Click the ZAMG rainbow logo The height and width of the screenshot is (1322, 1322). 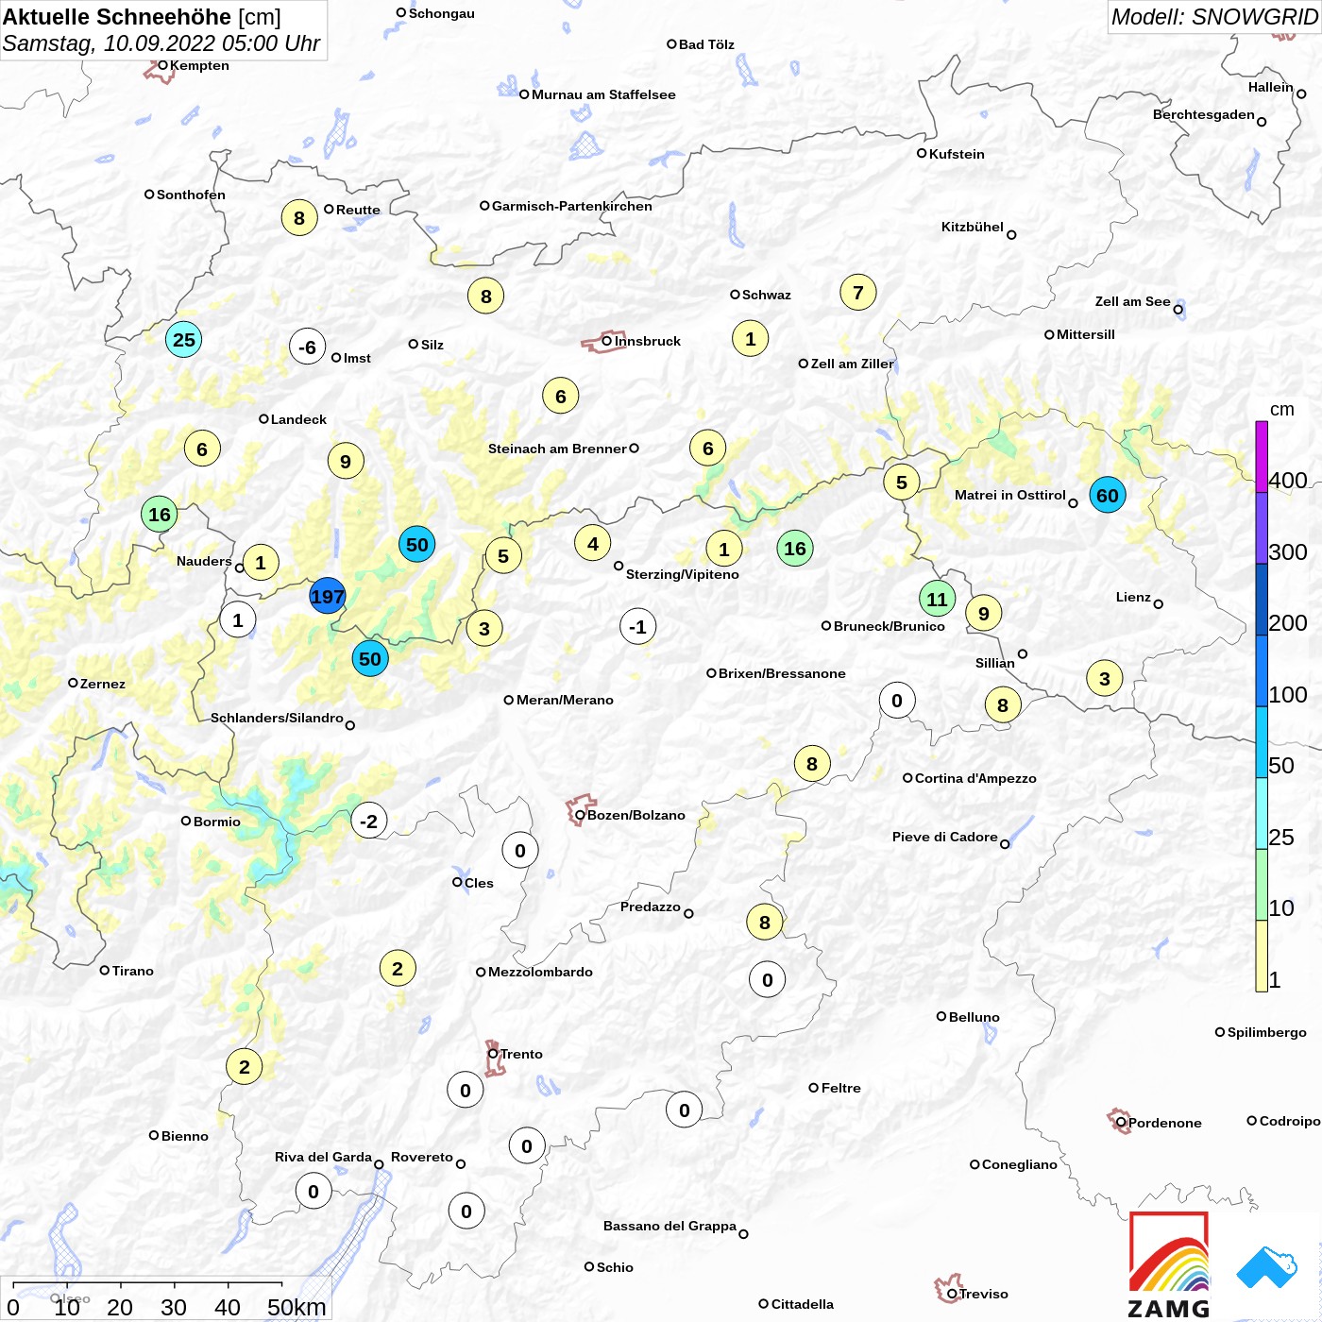pyautogui.click(x=1169, y=1264)
